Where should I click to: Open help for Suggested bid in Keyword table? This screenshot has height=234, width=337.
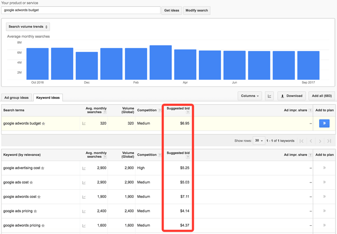188,157
